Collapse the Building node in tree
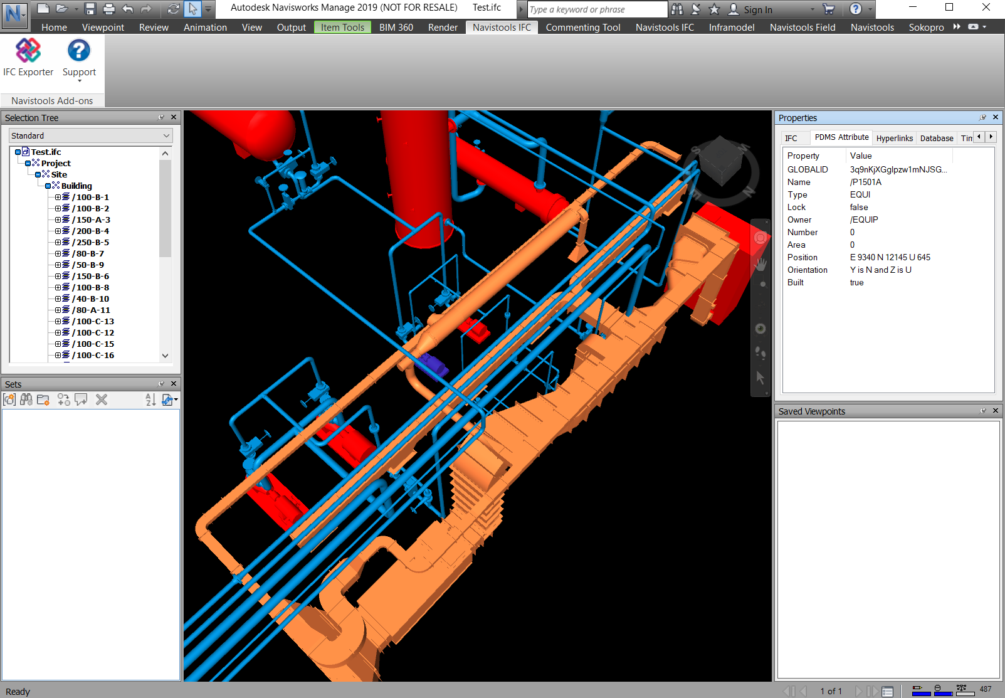Viewport: 1005px width, 698px height. (x=48, y=186)
